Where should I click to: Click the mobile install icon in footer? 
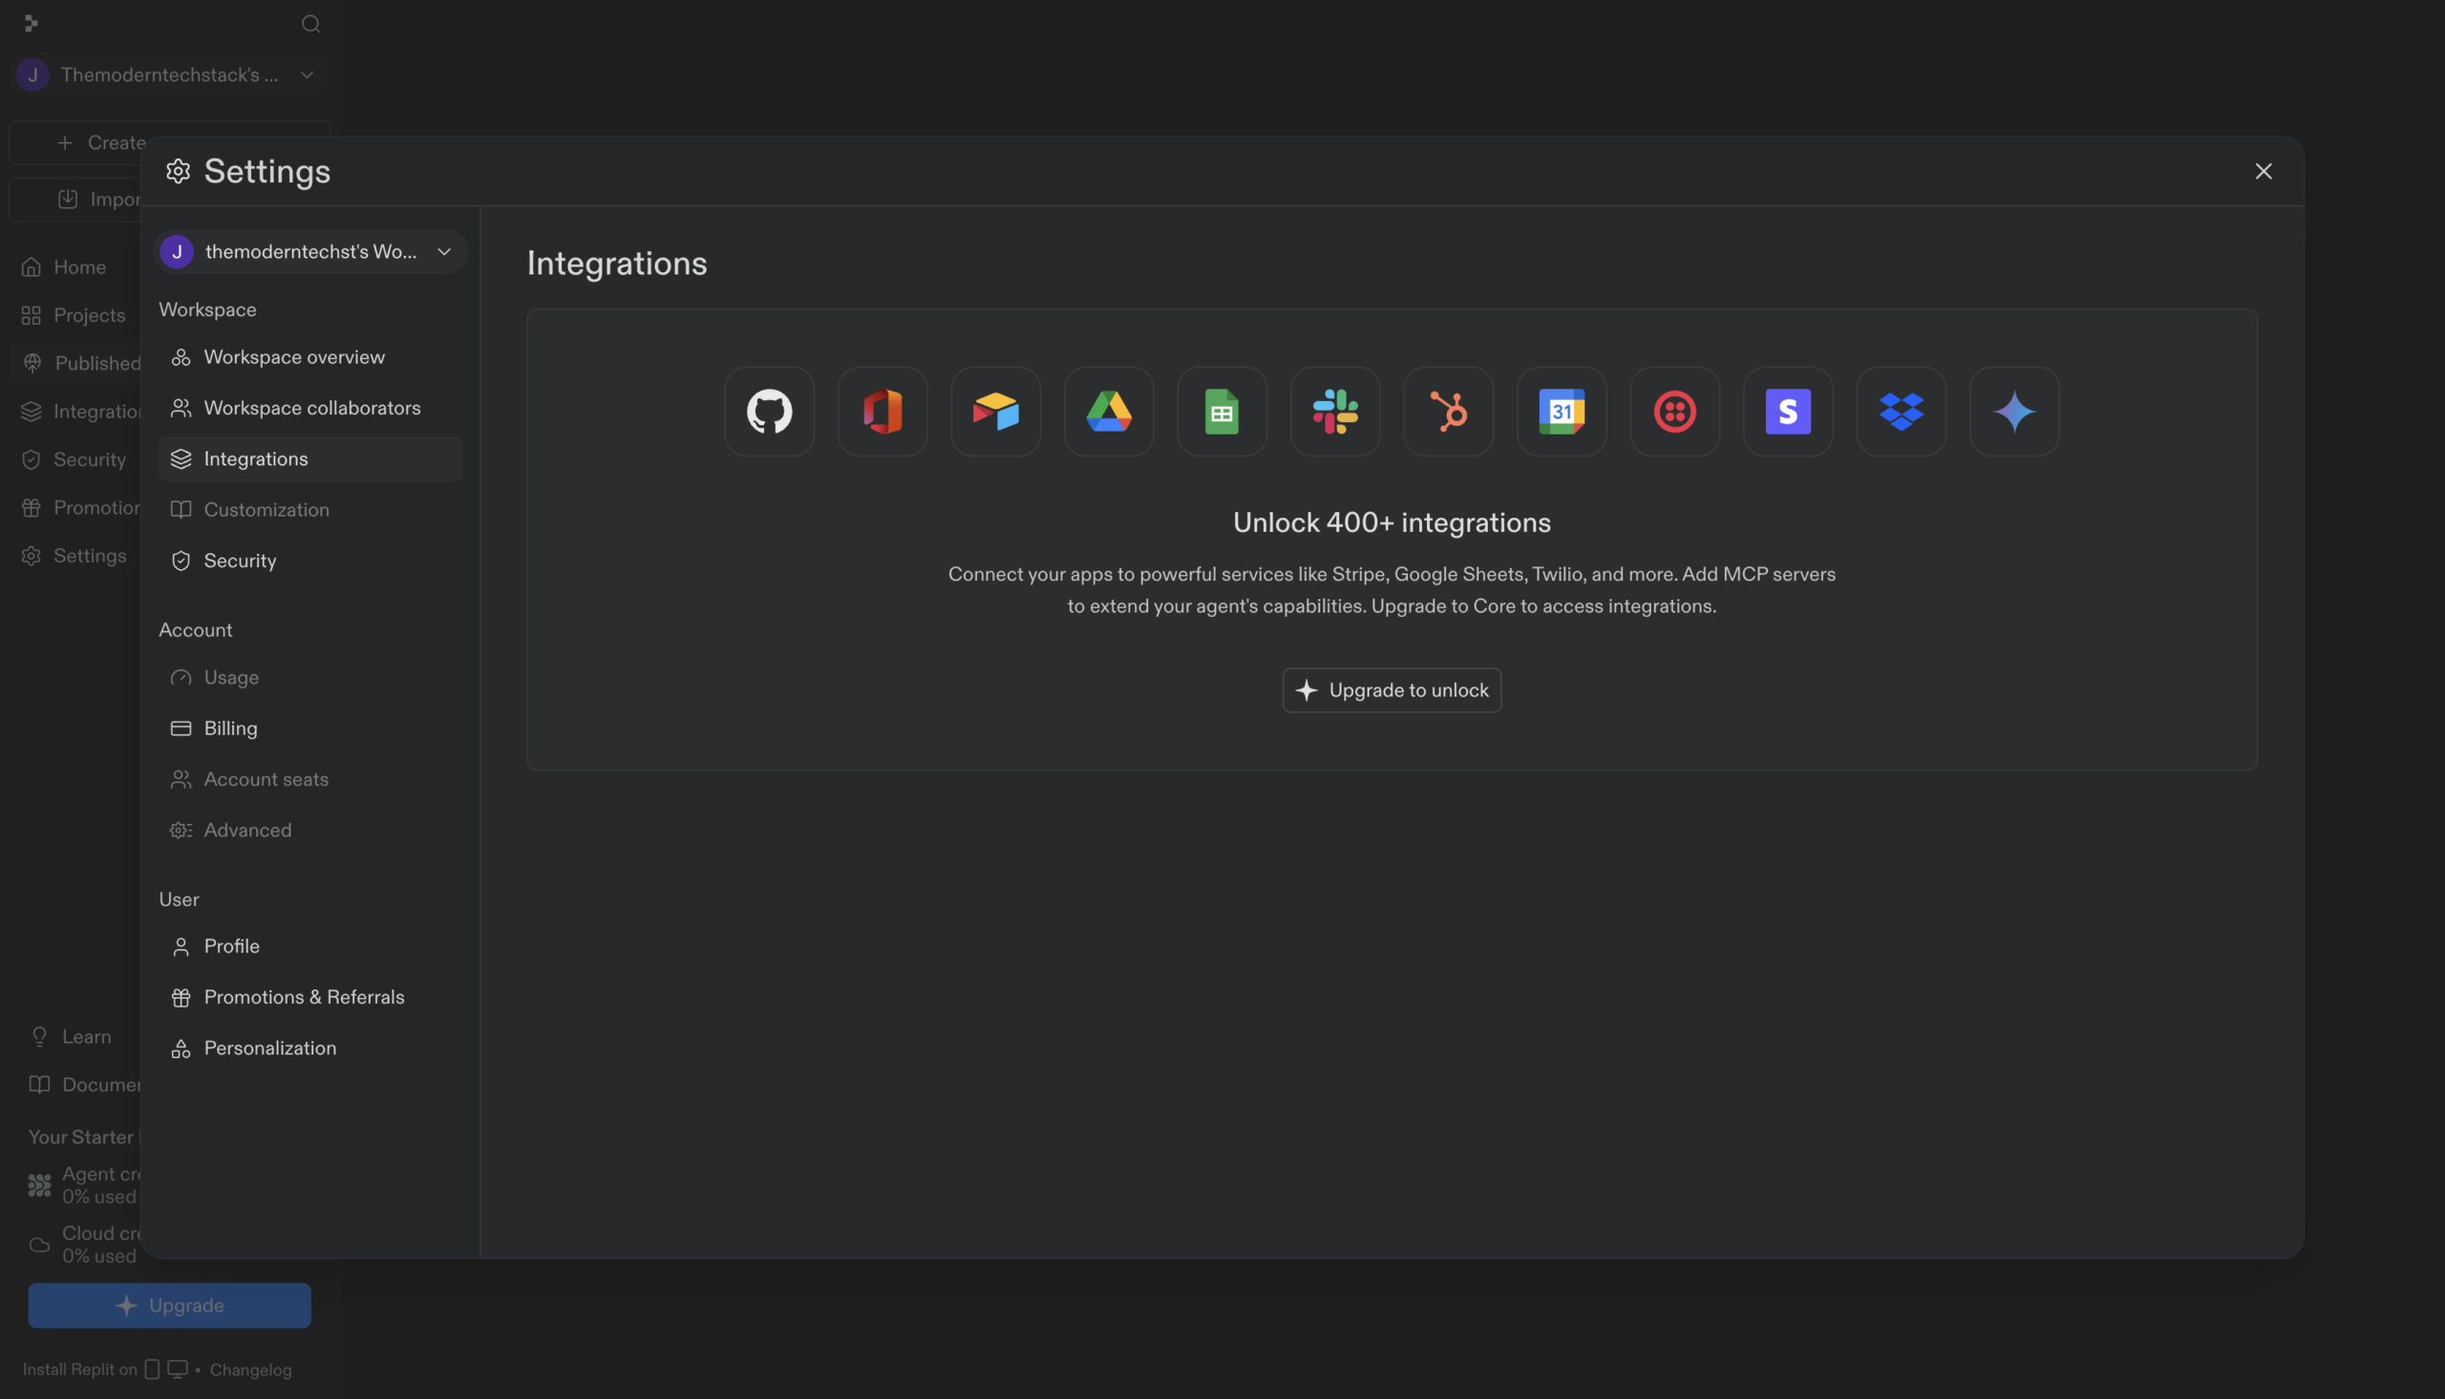[152, 1369]
